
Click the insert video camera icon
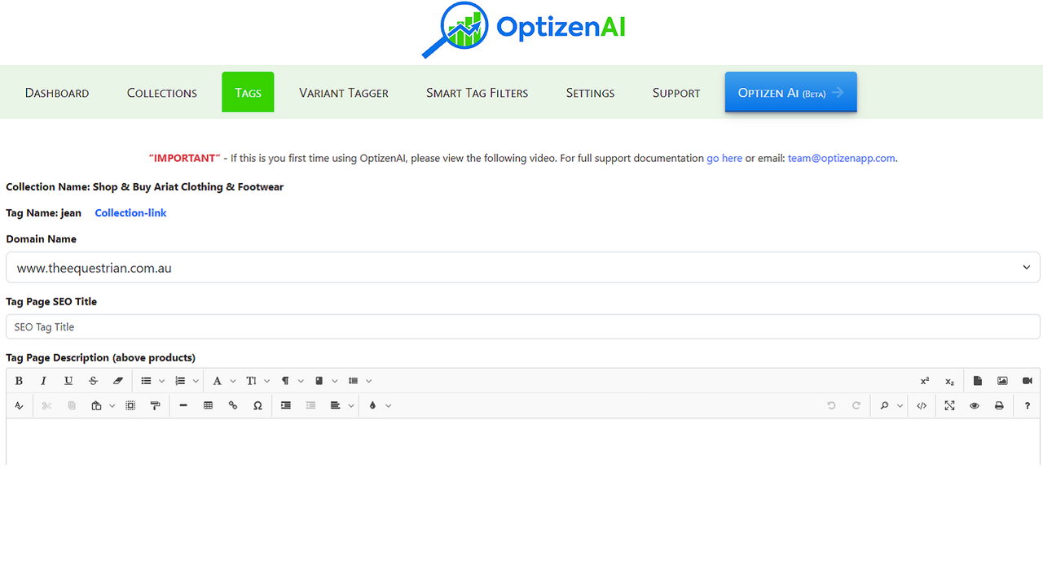click(1028, 381)
